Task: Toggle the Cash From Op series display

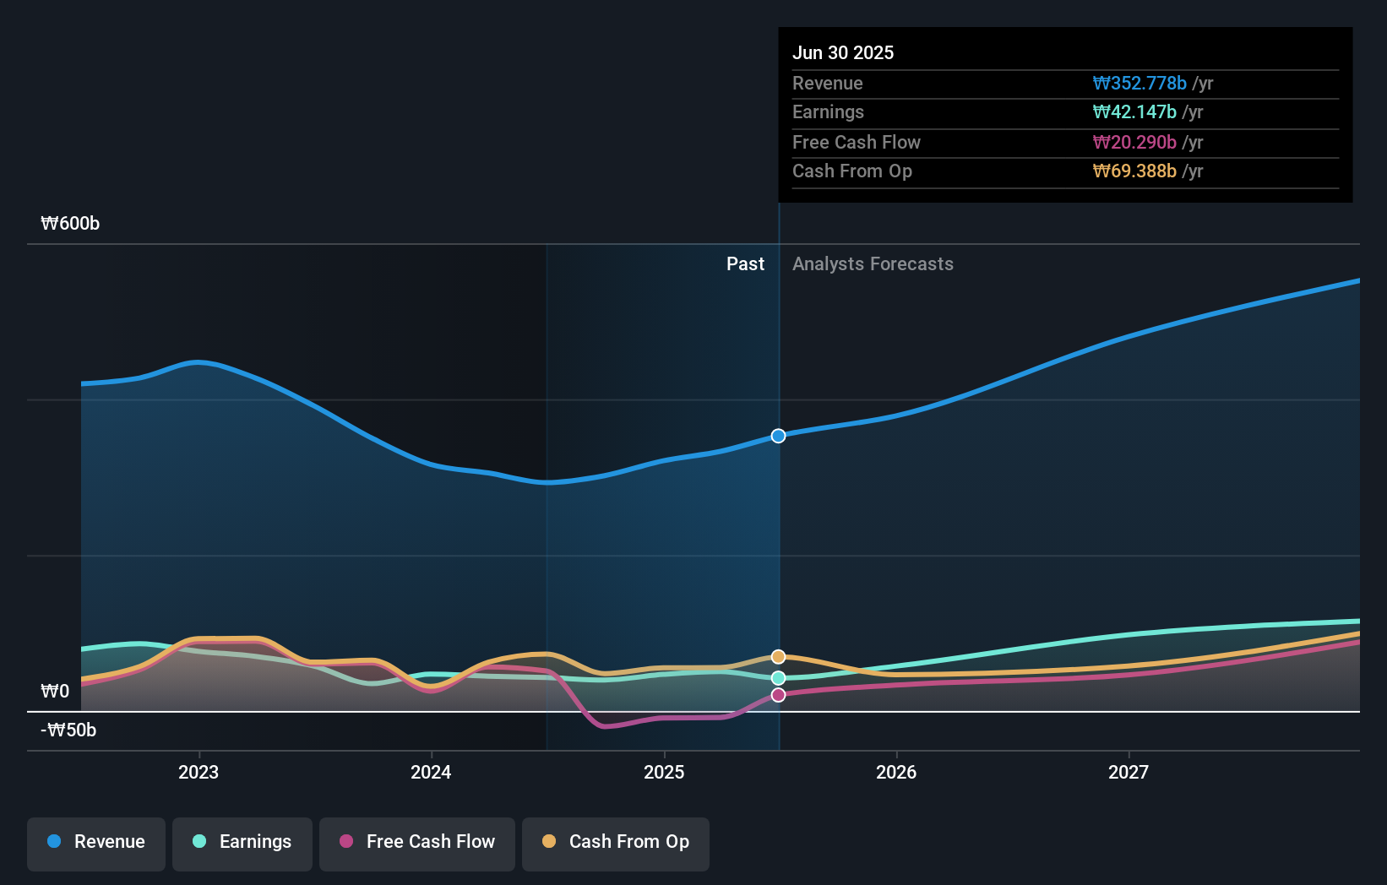Action: pos(616,842)
